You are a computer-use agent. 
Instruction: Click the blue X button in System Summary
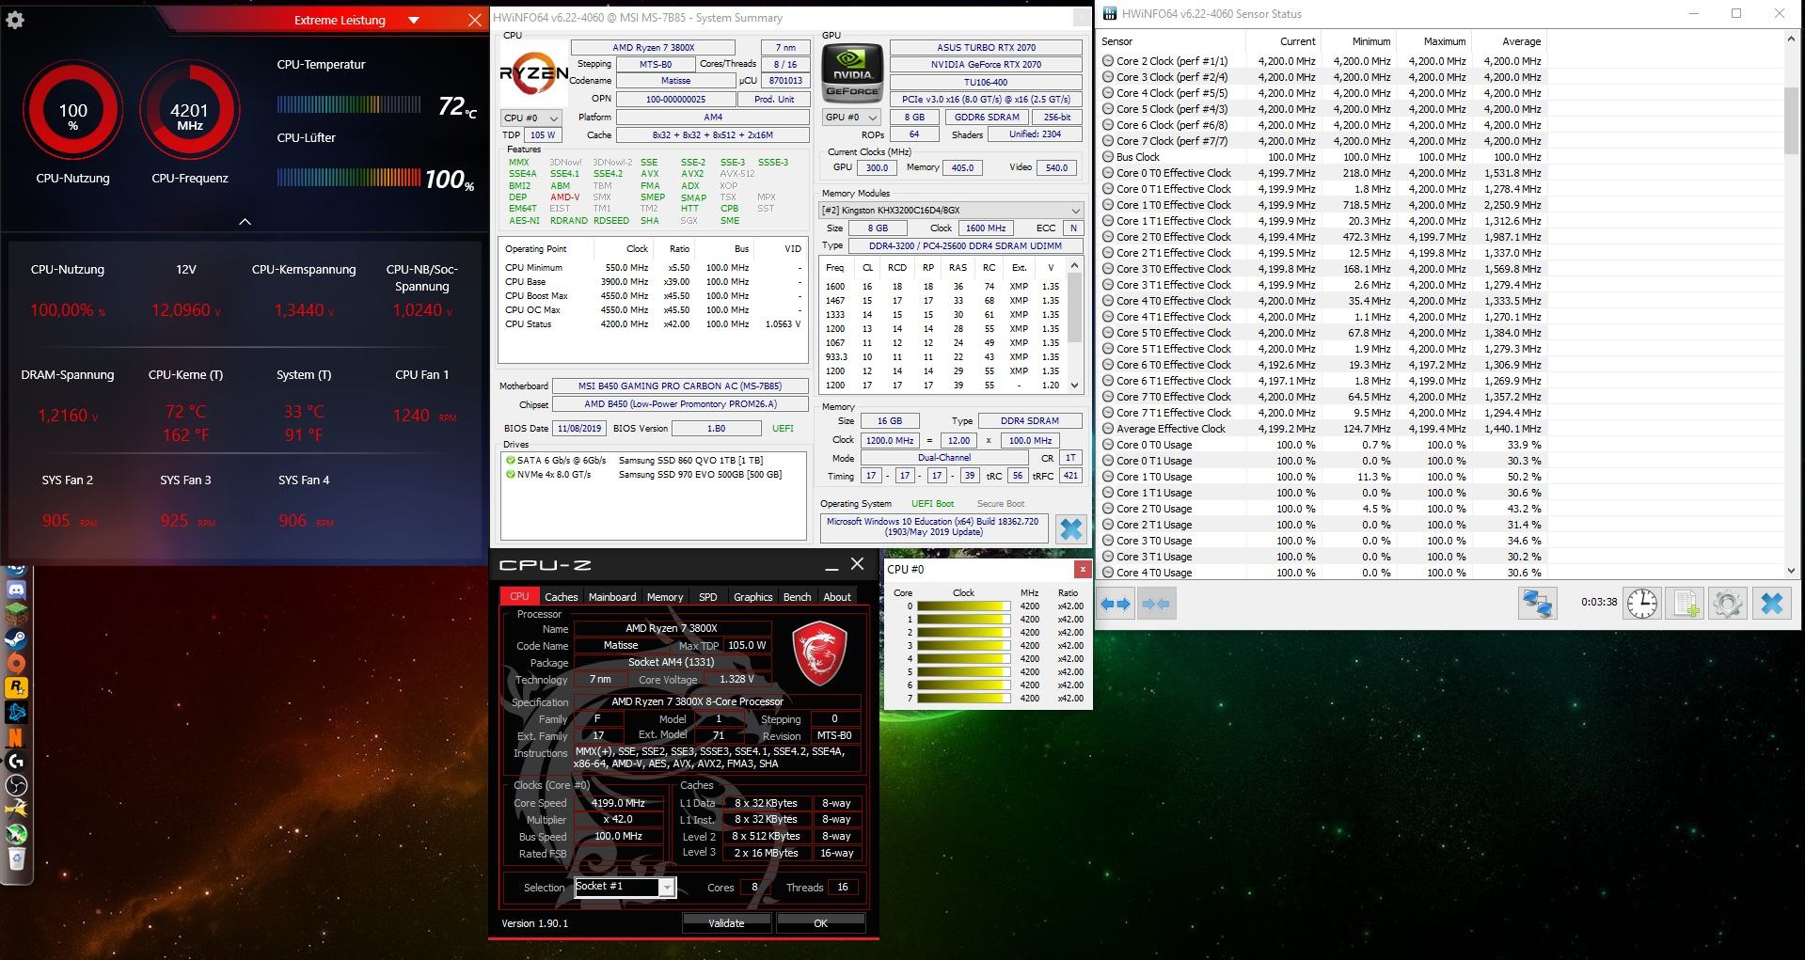[x=1070, y=528]
